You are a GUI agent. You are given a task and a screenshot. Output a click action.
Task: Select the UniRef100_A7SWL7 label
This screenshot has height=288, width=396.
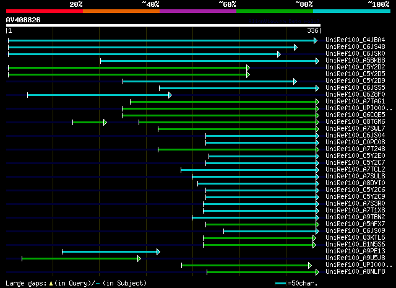tap(355, 128)
